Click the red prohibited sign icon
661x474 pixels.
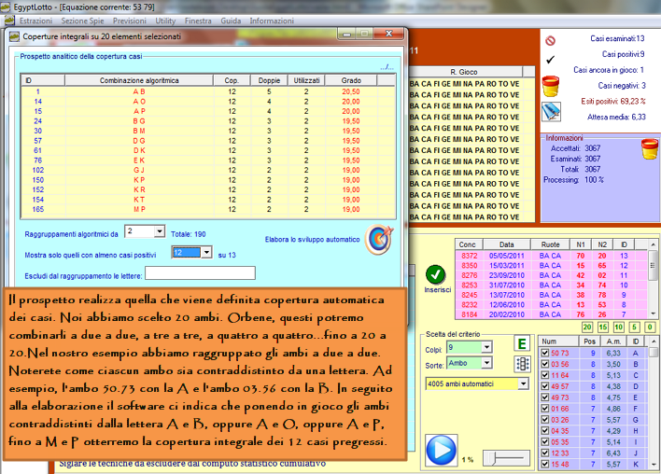[x=550, y=40]
